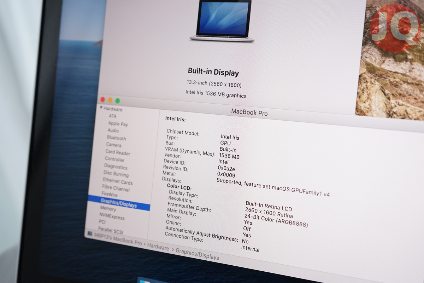Click the 0x0a2e device ID value
This screenshot has height=283, width=424.
[226, 168]
